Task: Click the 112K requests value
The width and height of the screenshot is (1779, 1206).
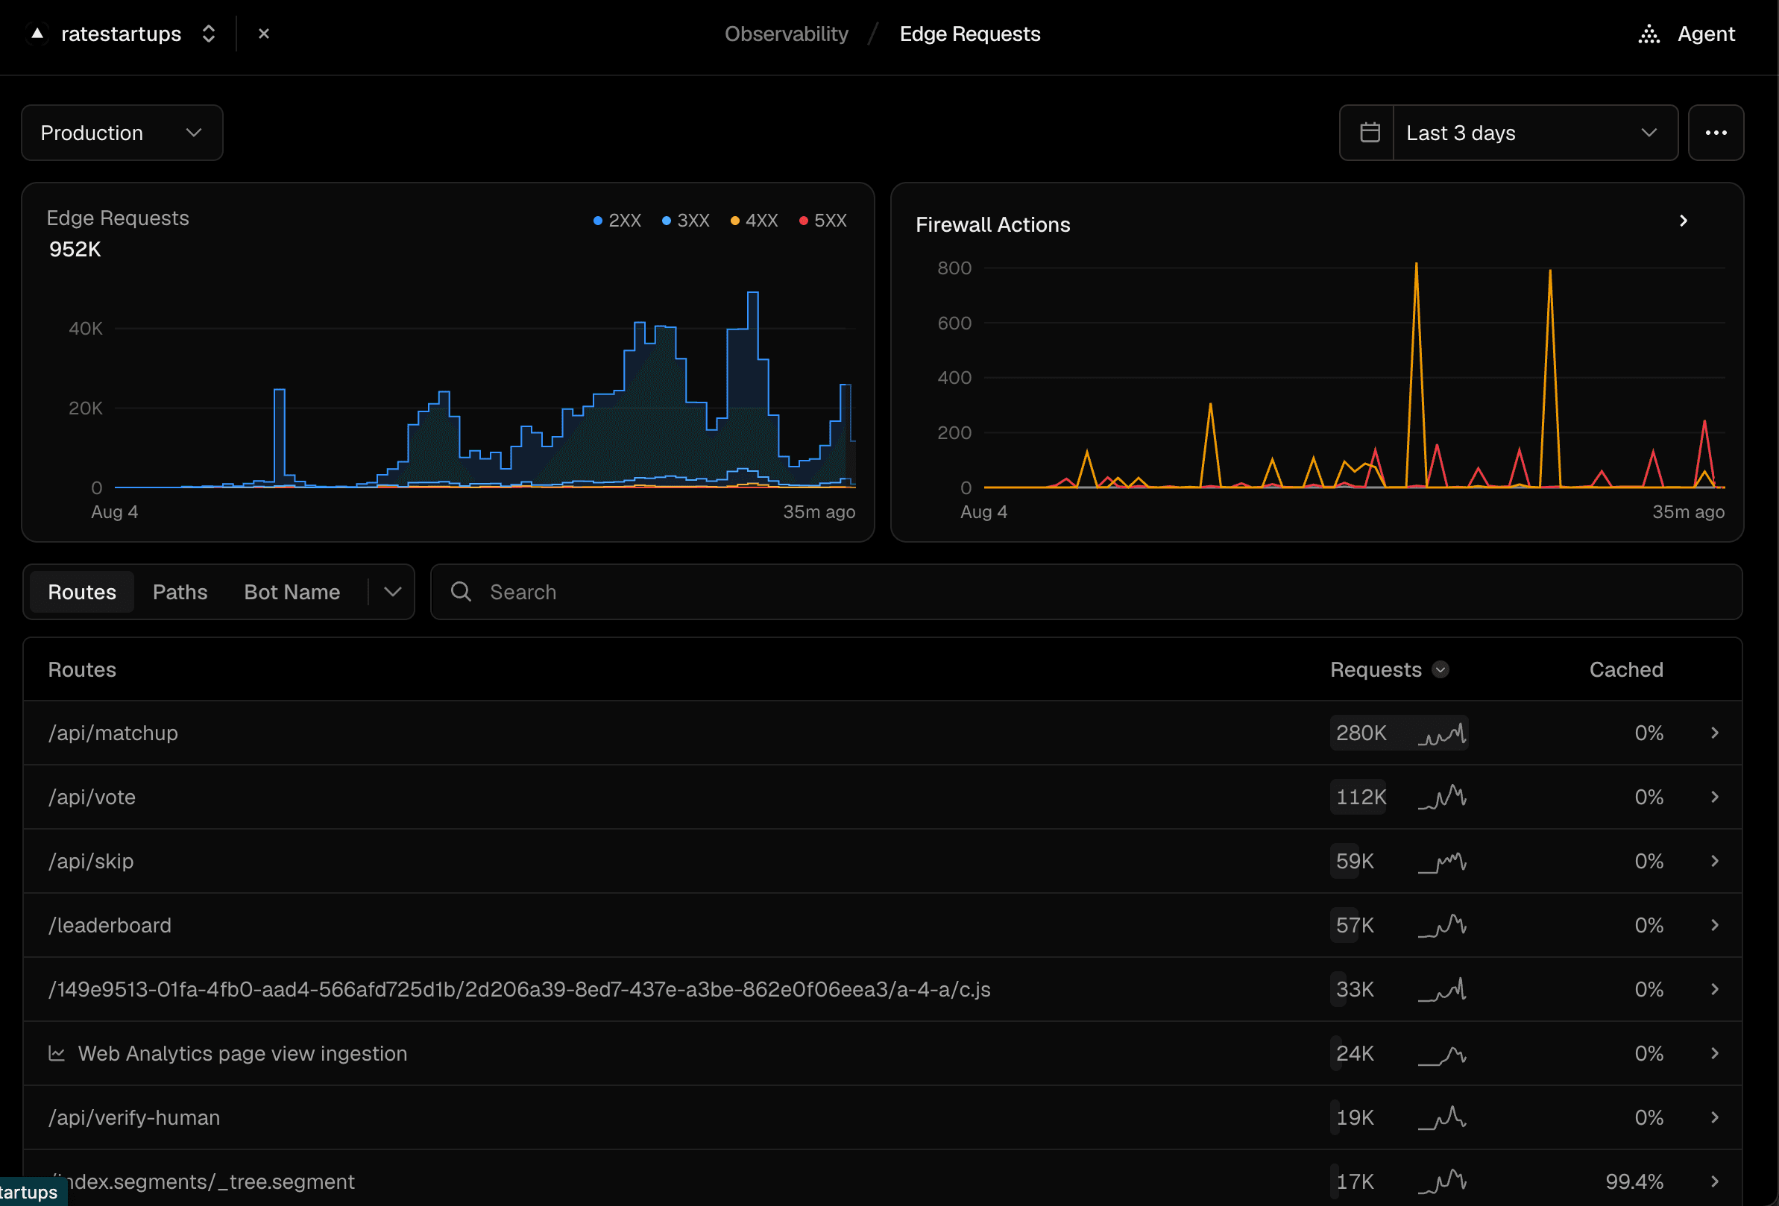Action: click(1361, 797)
